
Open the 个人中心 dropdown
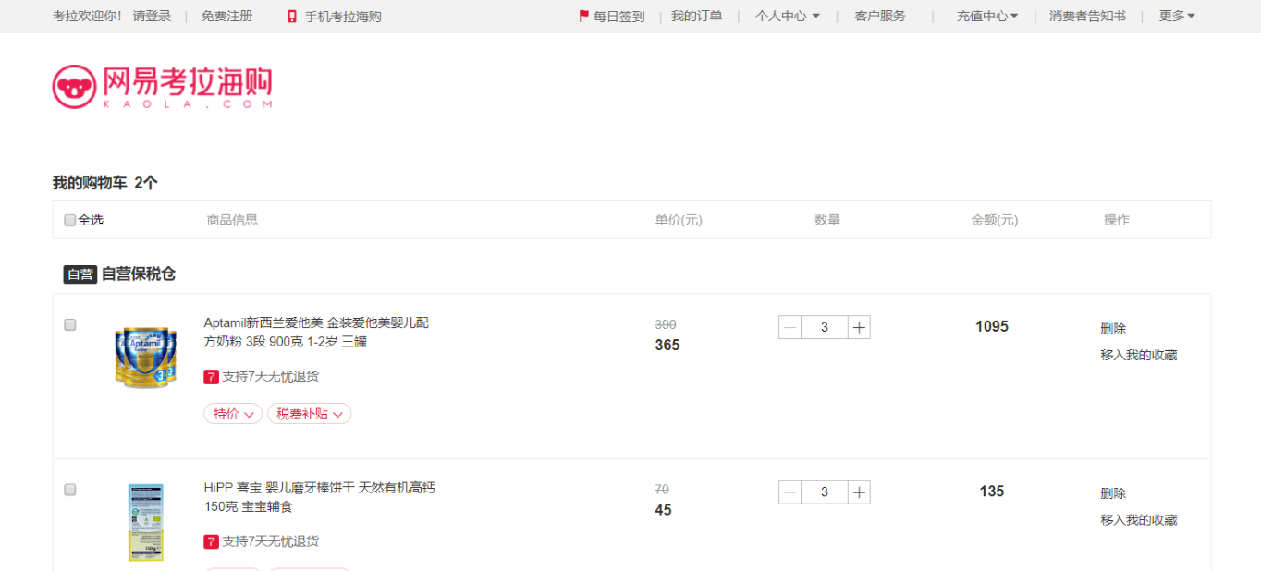coord(788,17)
